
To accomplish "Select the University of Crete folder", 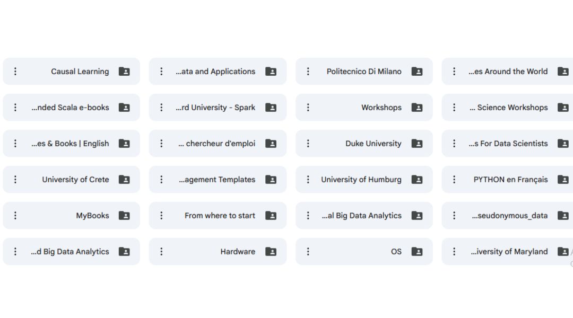I will point(75,180).
